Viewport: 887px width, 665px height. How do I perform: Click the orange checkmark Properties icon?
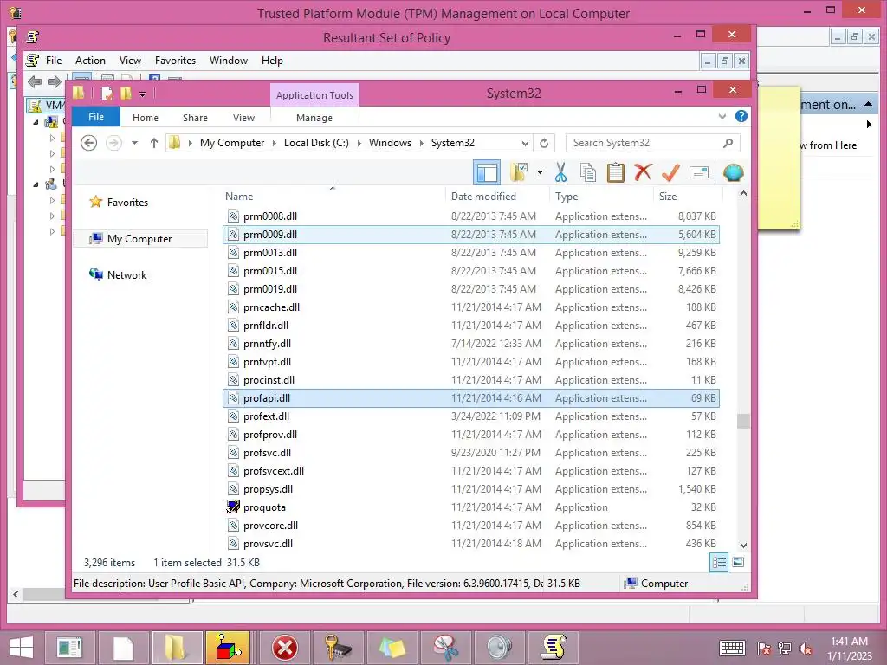670,172
